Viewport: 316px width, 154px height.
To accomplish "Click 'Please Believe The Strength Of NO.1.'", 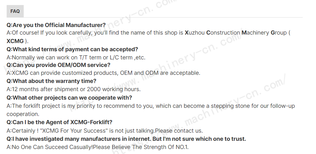I will [x=141, y=147].
